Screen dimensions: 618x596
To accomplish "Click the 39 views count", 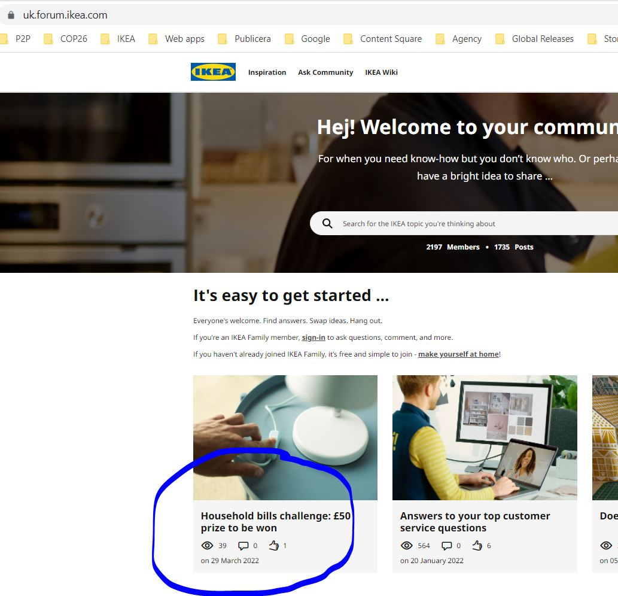I will [223, 546].
